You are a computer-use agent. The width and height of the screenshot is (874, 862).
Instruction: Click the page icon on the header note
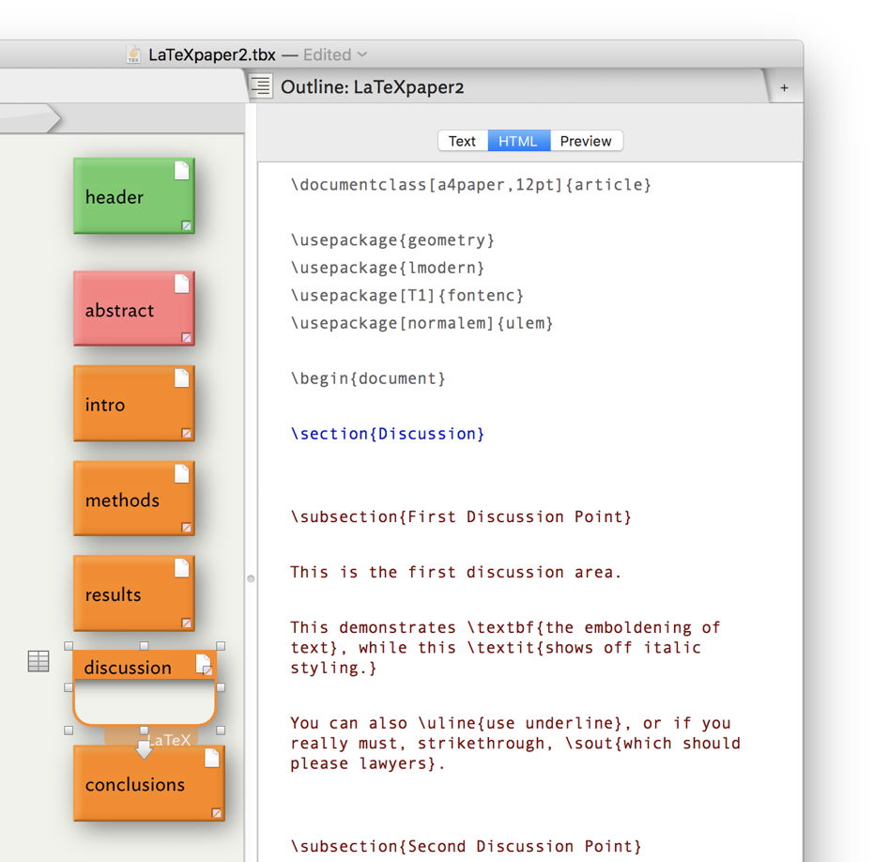[181, 170]
